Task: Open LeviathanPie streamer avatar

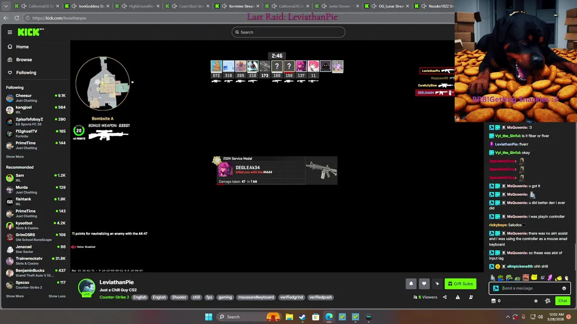Action: point(87,288)
